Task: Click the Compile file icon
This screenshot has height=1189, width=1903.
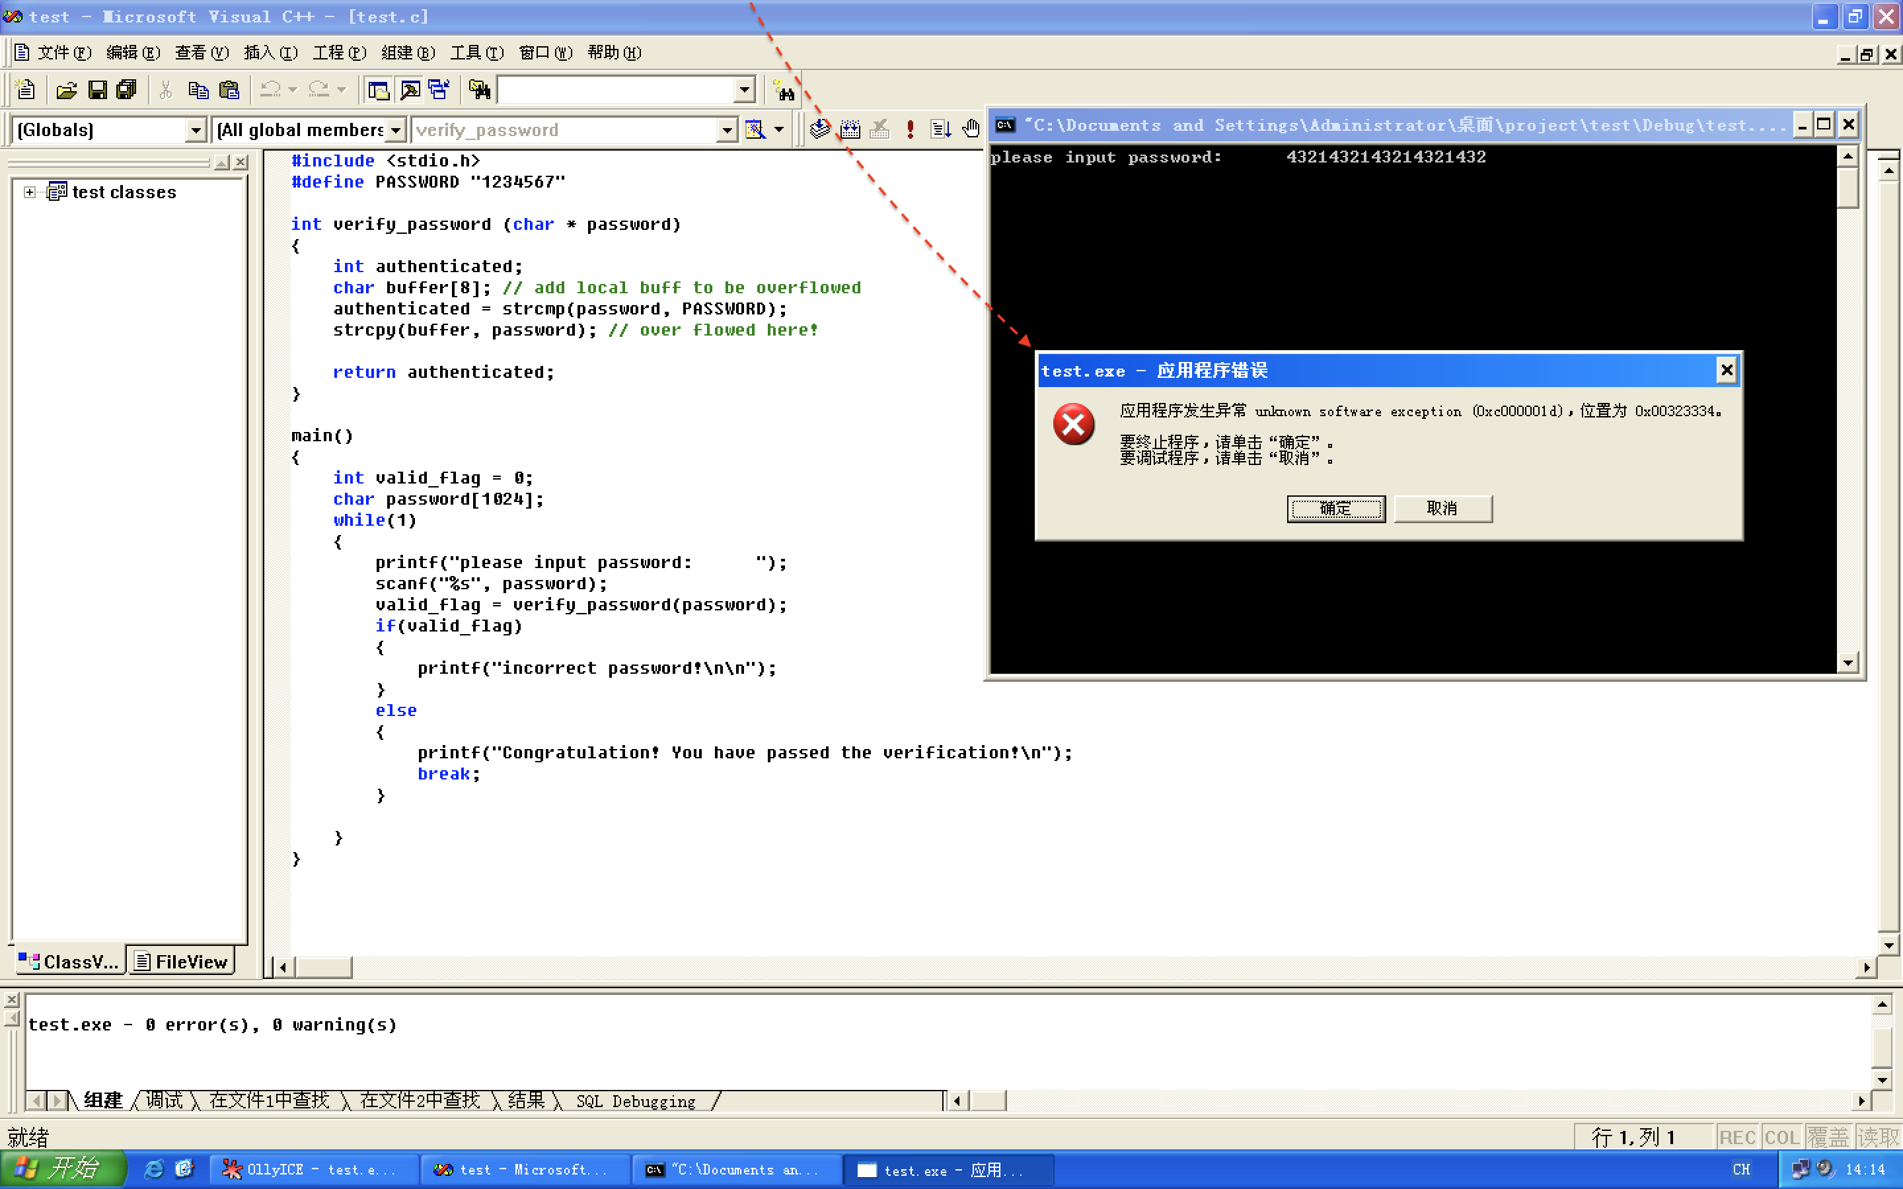Action: 820,129
